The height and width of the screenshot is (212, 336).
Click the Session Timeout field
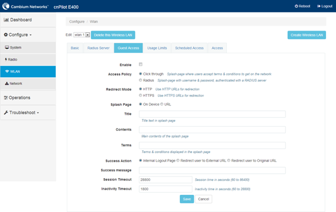[x=166, y=180]
